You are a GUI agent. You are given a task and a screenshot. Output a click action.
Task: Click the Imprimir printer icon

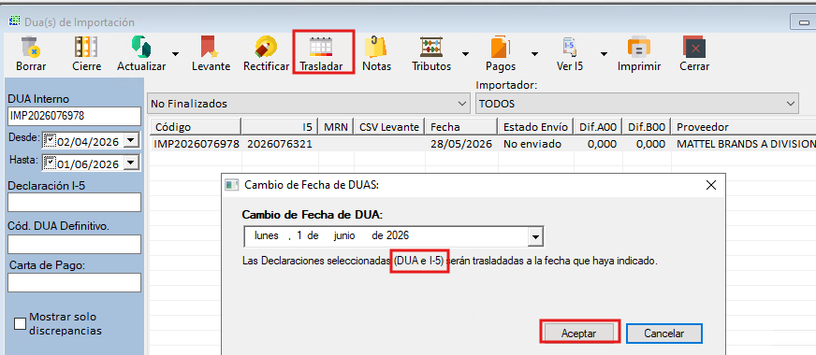pos(638,47)
